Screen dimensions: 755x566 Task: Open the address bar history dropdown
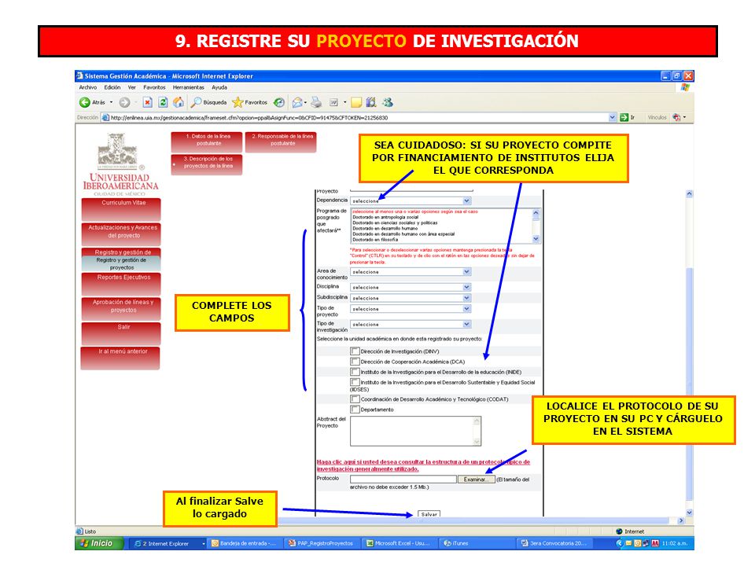[613, 117]
